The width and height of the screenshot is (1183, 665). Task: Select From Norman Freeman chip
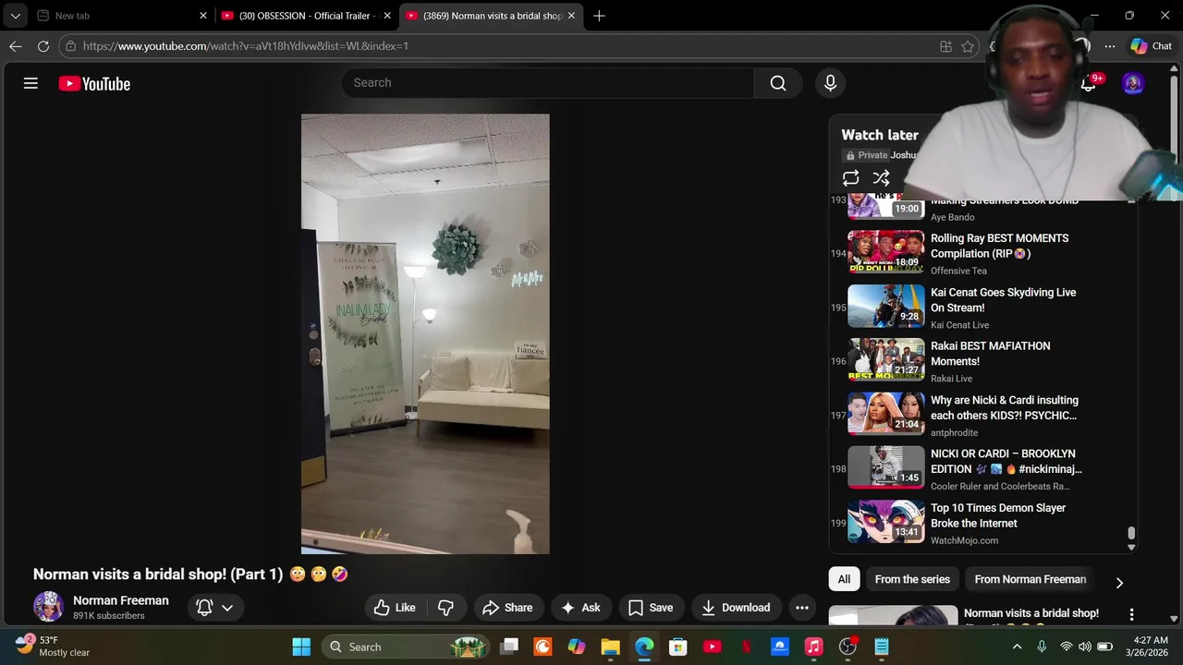coord(1030,579)
